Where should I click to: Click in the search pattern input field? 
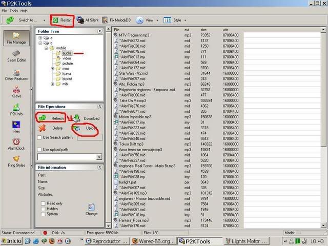90,137
